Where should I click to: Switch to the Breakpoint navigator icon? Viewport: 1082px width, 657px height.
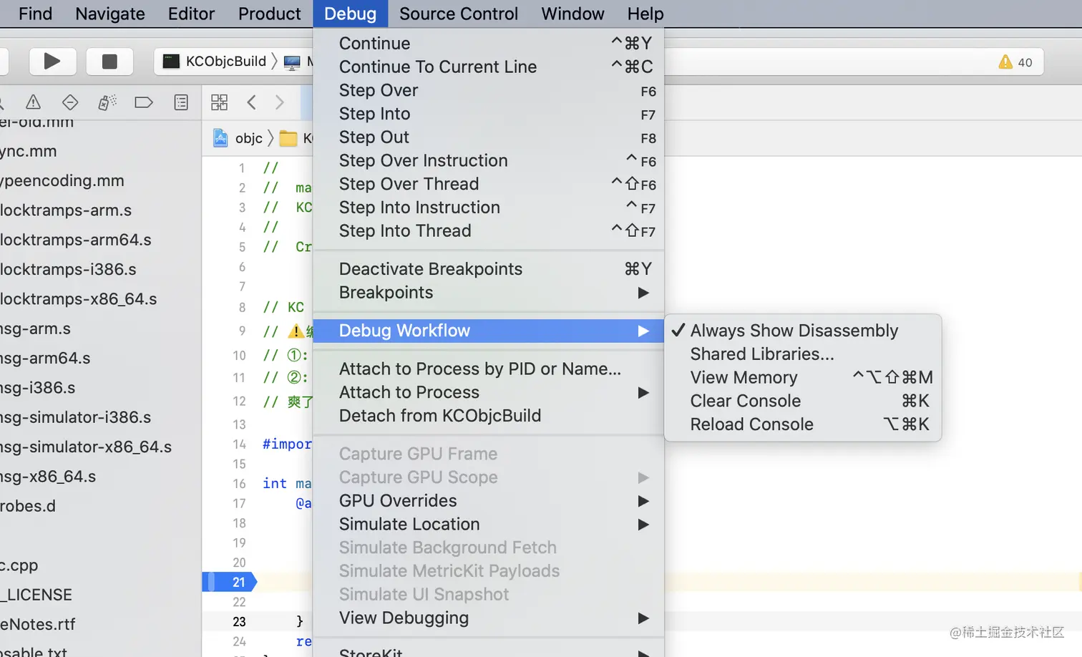coord(144,102)
